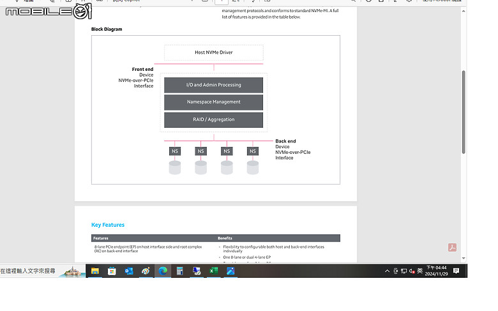Click the scrollbar down arrow

(464, 258)
